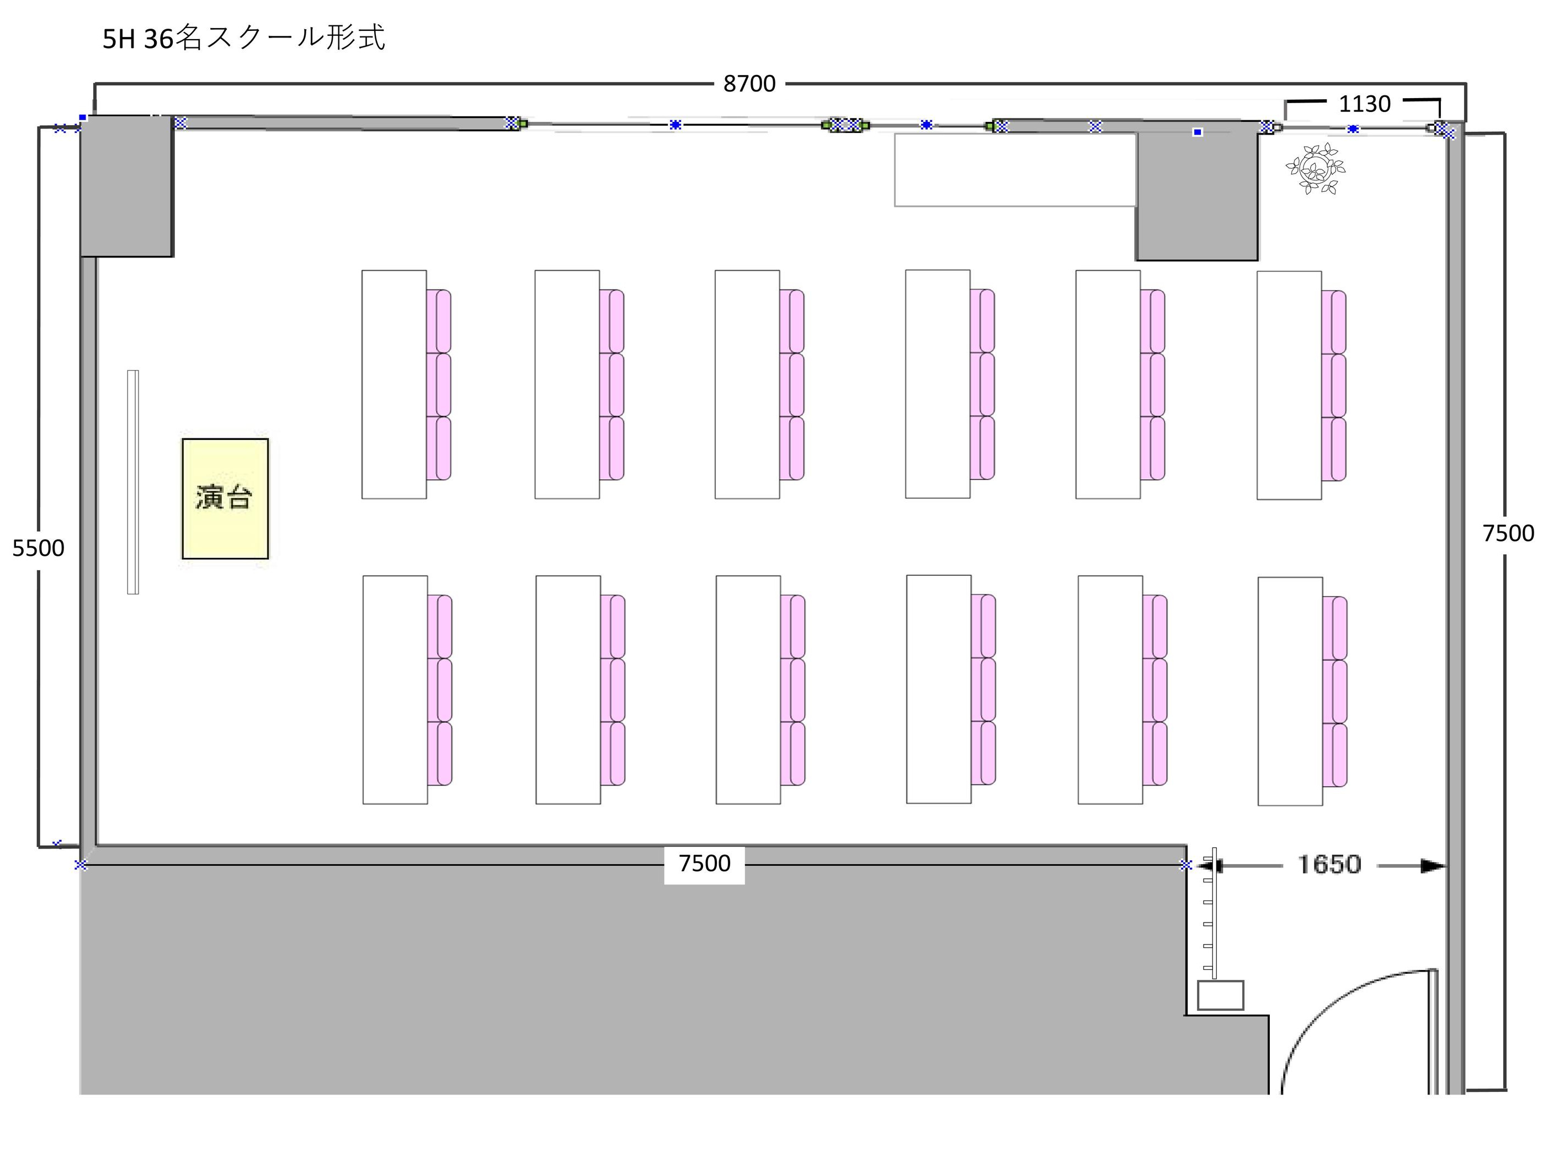Click the blue square handle on the top-right pillar
This screenshot has height=1169, width=1548.
click(1198, 132)
